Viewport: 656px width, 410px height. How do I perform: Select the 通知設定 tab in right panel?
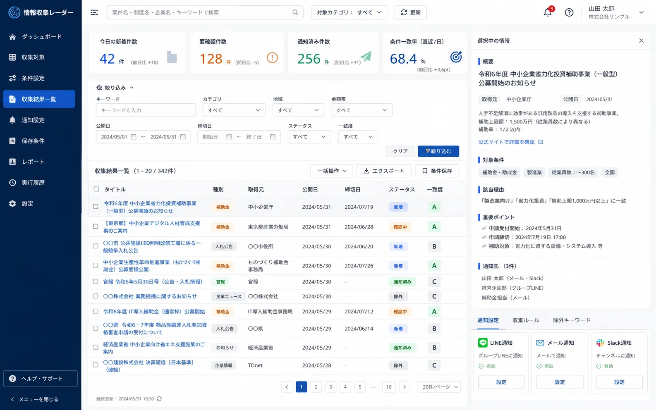488,320
